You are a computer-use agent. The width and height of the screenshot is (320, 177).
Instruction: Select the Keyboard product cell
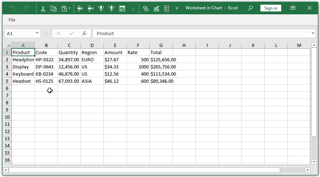pos(23,74)
